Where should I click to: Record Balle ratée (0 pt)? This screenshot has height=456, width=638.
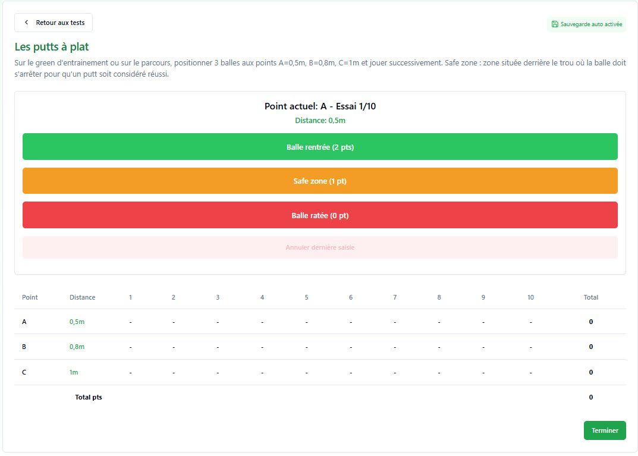pyautogui.click(x=320, y=215)
